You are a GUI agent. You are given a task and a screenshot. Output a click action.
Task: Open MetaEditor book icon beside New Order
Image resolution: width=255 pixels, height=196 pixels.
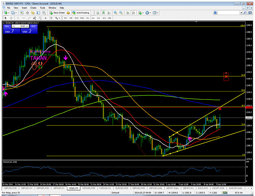69,13
